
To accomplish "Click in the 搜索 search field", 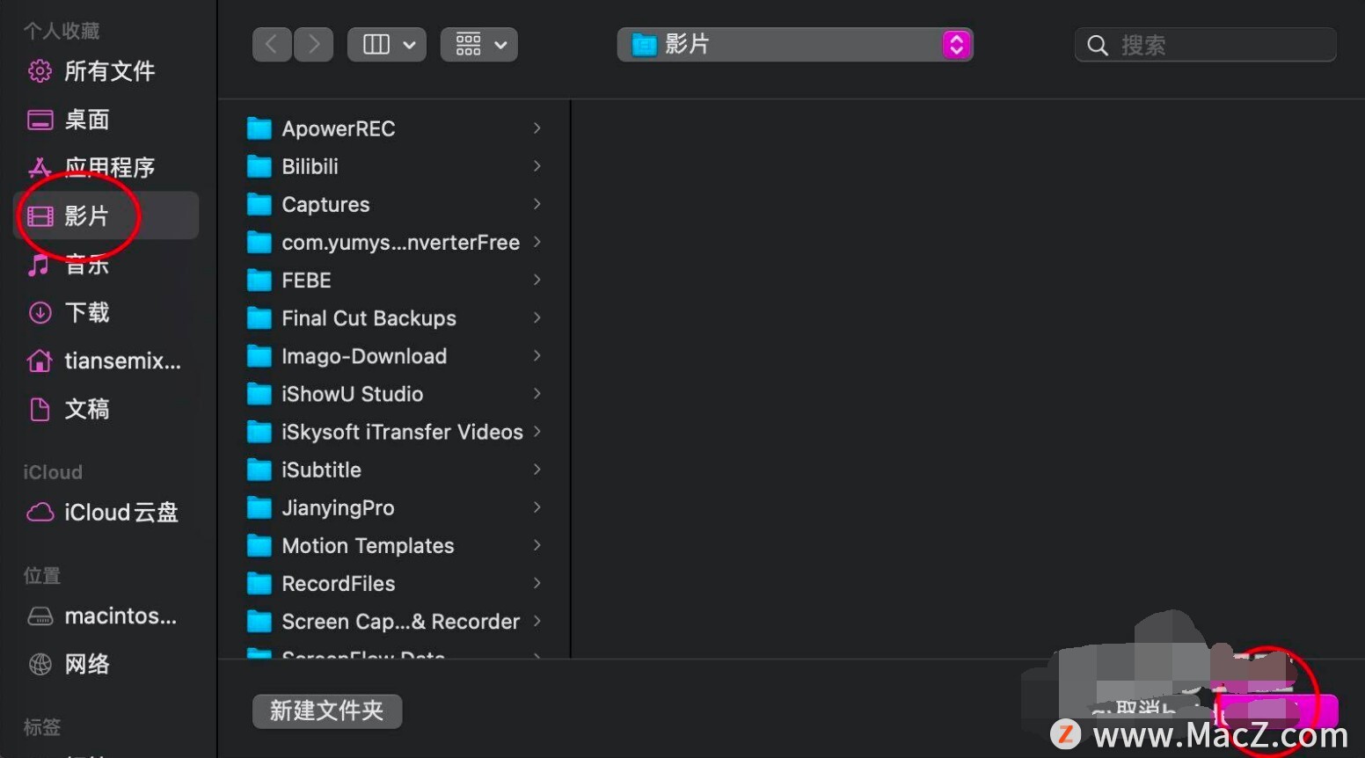I will pos(1206,45).
